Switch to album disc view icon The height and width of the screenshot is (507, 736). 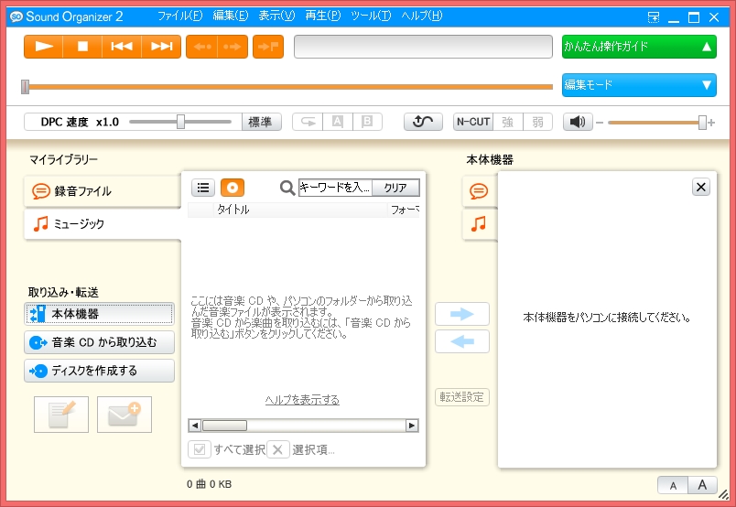pyautogui.click(x=233, y=188)
